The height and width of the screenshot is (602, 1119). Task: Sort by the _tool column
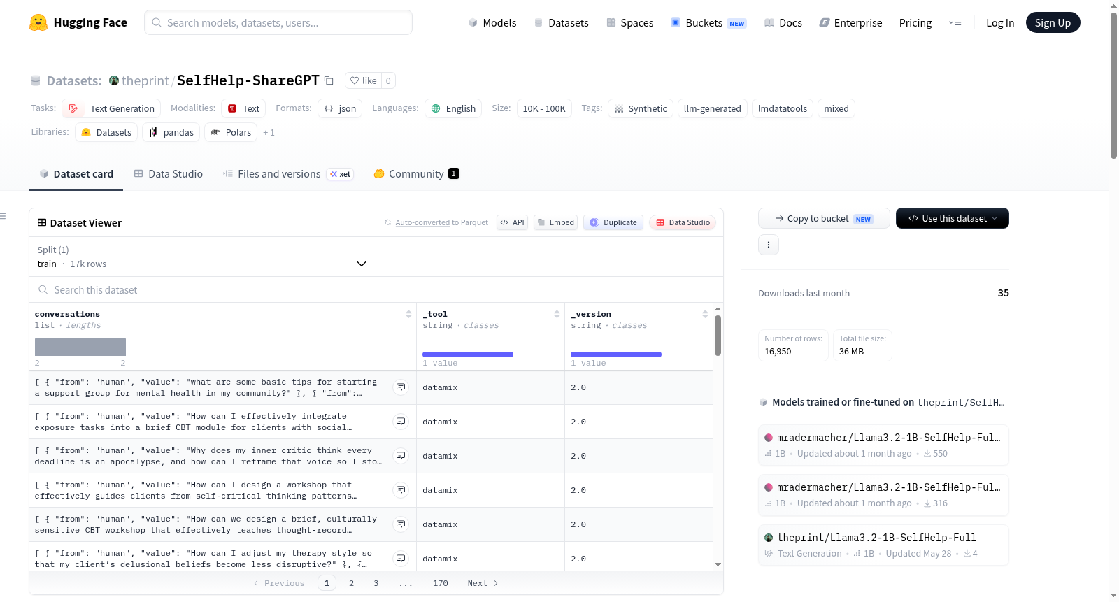coord(557,315)
